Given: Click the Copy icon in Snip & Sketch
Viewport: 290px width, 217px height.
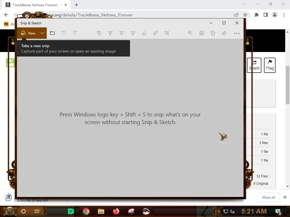Looking at the screenshot, I should pyautogui.click(x=213, y=33).
